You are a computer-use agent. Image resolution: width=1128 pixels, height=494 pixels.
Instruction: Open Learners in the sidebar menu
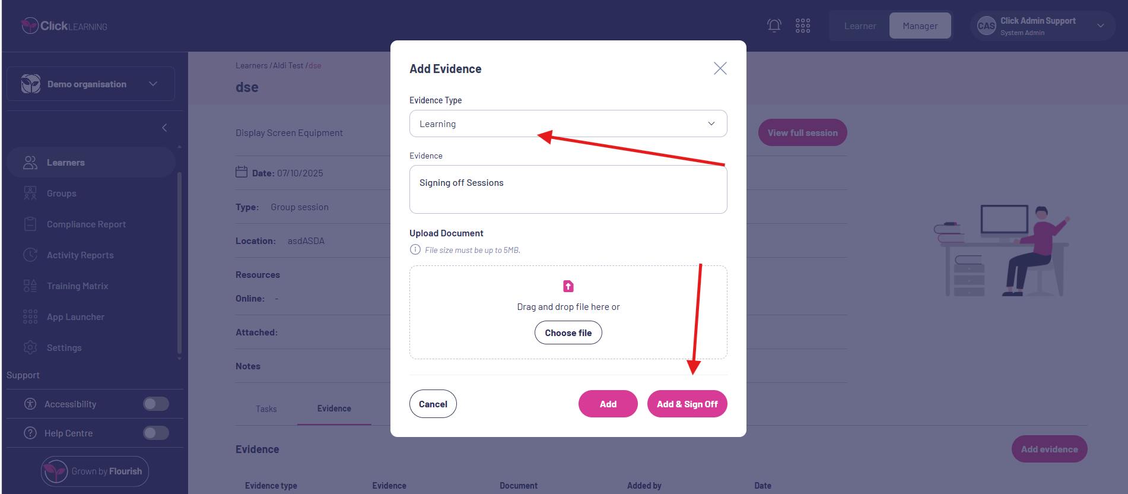(x=66, y=163)
